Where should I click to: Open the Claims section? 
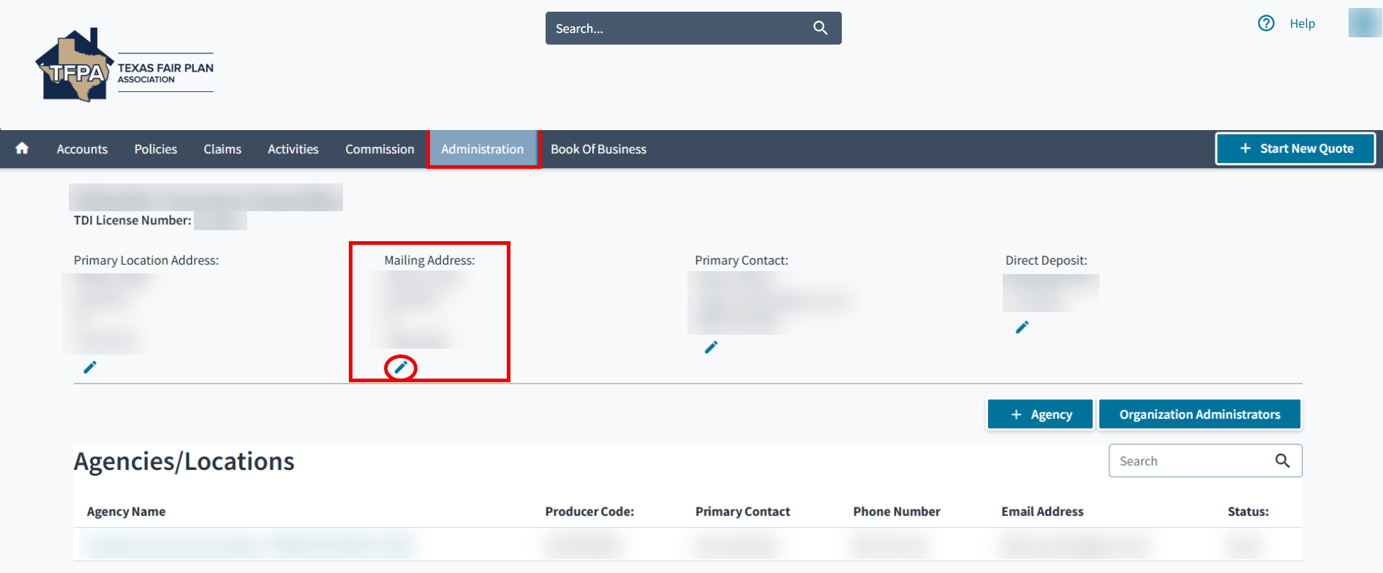222,149
